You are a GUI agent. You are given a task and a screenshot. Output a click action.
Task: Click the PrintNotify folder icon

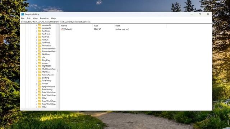[40, 89]
